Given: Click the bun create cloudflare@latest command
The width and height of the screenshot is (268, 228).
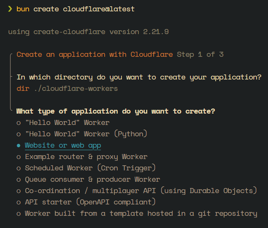Looking at the screenshot, I should pyautogui.click(x=76, y=9).
